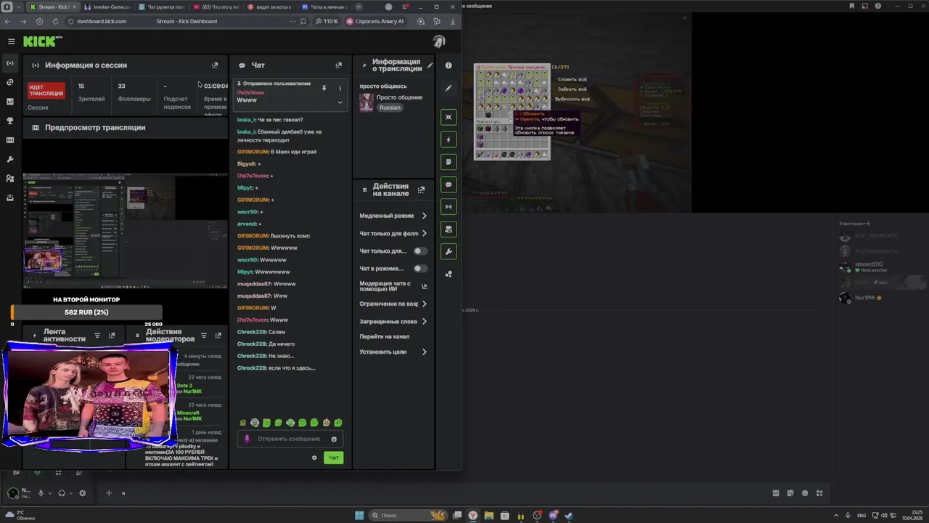Toggle the 'Чат только для...' switch

click(420, 251)
